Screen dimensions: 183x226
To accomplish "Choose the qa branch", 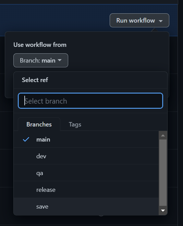I will click(x=86, y=173).
